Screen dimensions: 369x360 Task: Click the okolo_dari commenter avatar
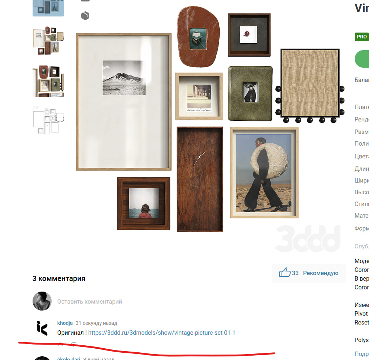42,359
